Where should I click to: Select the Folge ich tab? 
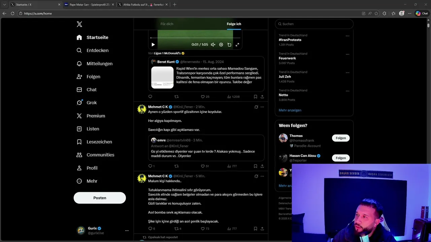click(234, 24)
